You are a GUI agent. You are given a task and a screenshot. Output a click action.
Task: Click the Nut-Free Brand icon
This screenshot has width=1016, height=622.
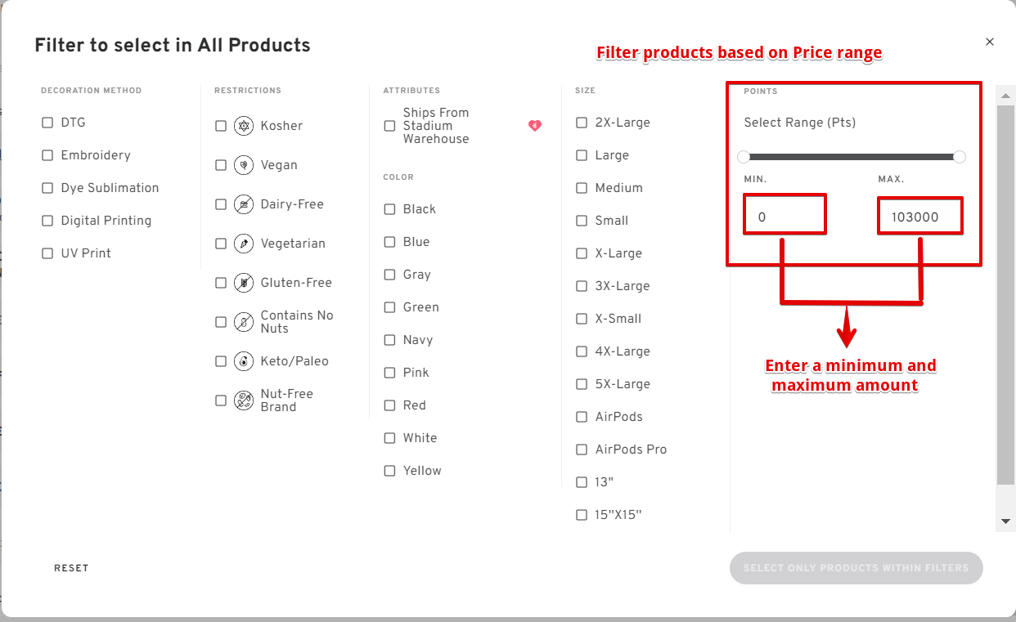click(243, 400)
